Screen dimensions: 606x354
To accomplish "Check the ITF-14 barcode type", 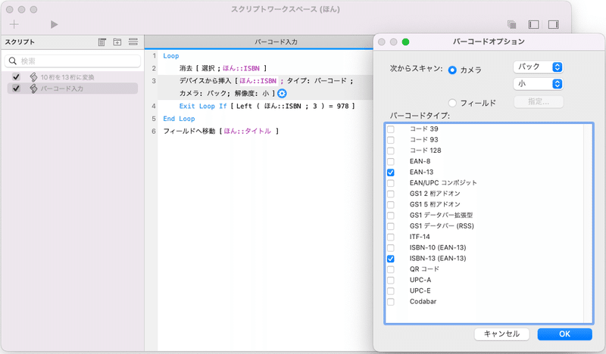I will pyautogui.click(x=391, y=237).
